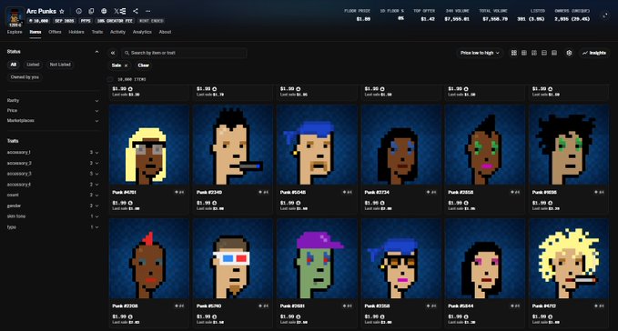Open Insights chart panel
This screenshot has width=618, height=331.
pos(594,53)
